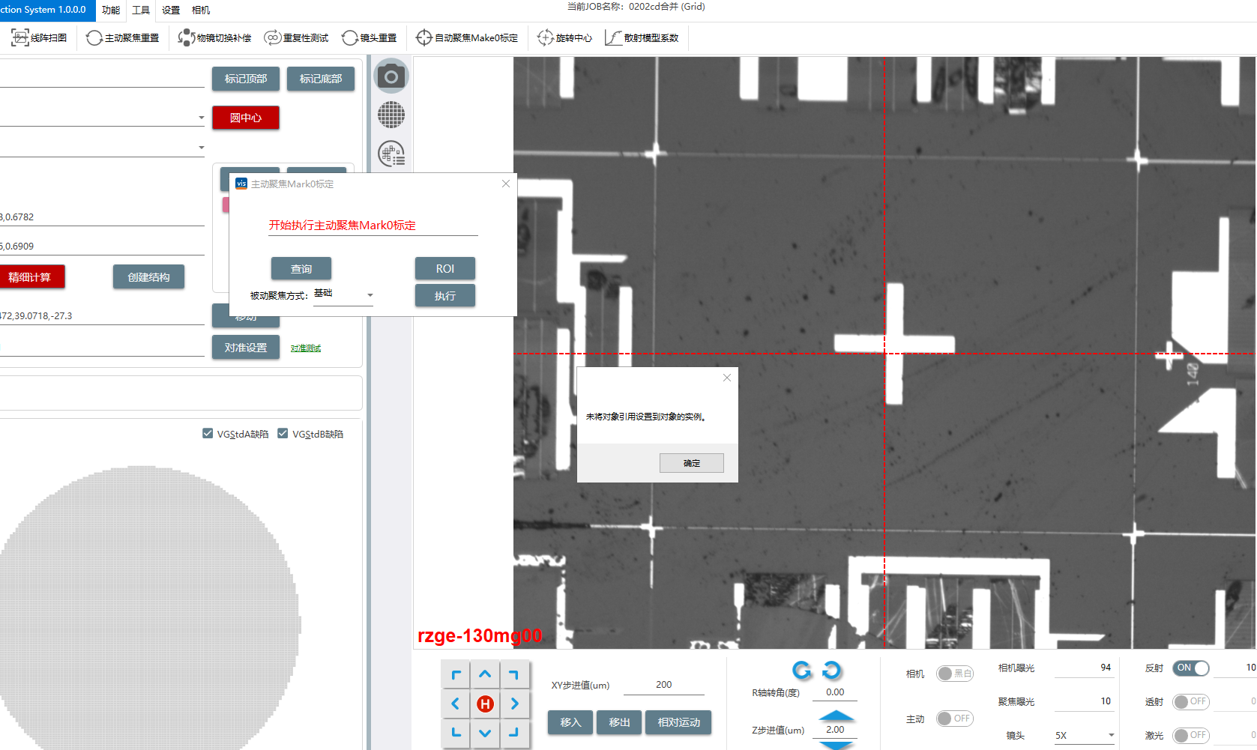Image resolution: width=1257 pixels, height=750 pixels.
Task: Move stage up with the up arrow
Action: pyautogui.click(x=485, y=675)
